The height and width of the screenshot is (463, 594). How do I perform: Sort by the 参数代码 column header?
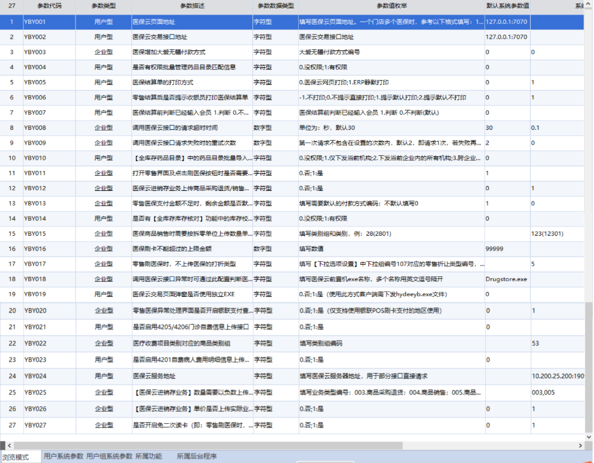coord(49,6)
